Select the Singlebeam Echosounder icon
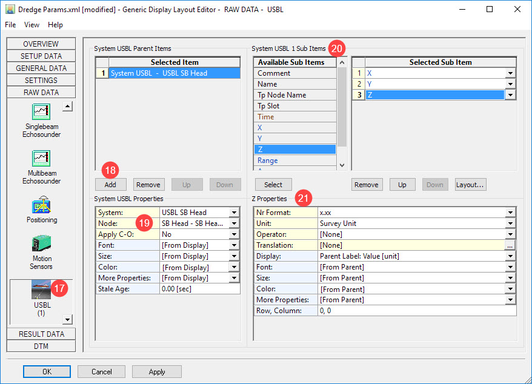Image resolution: width=532 pixels, height=384 pixels. pyautogui.click(x=41, y=113)
